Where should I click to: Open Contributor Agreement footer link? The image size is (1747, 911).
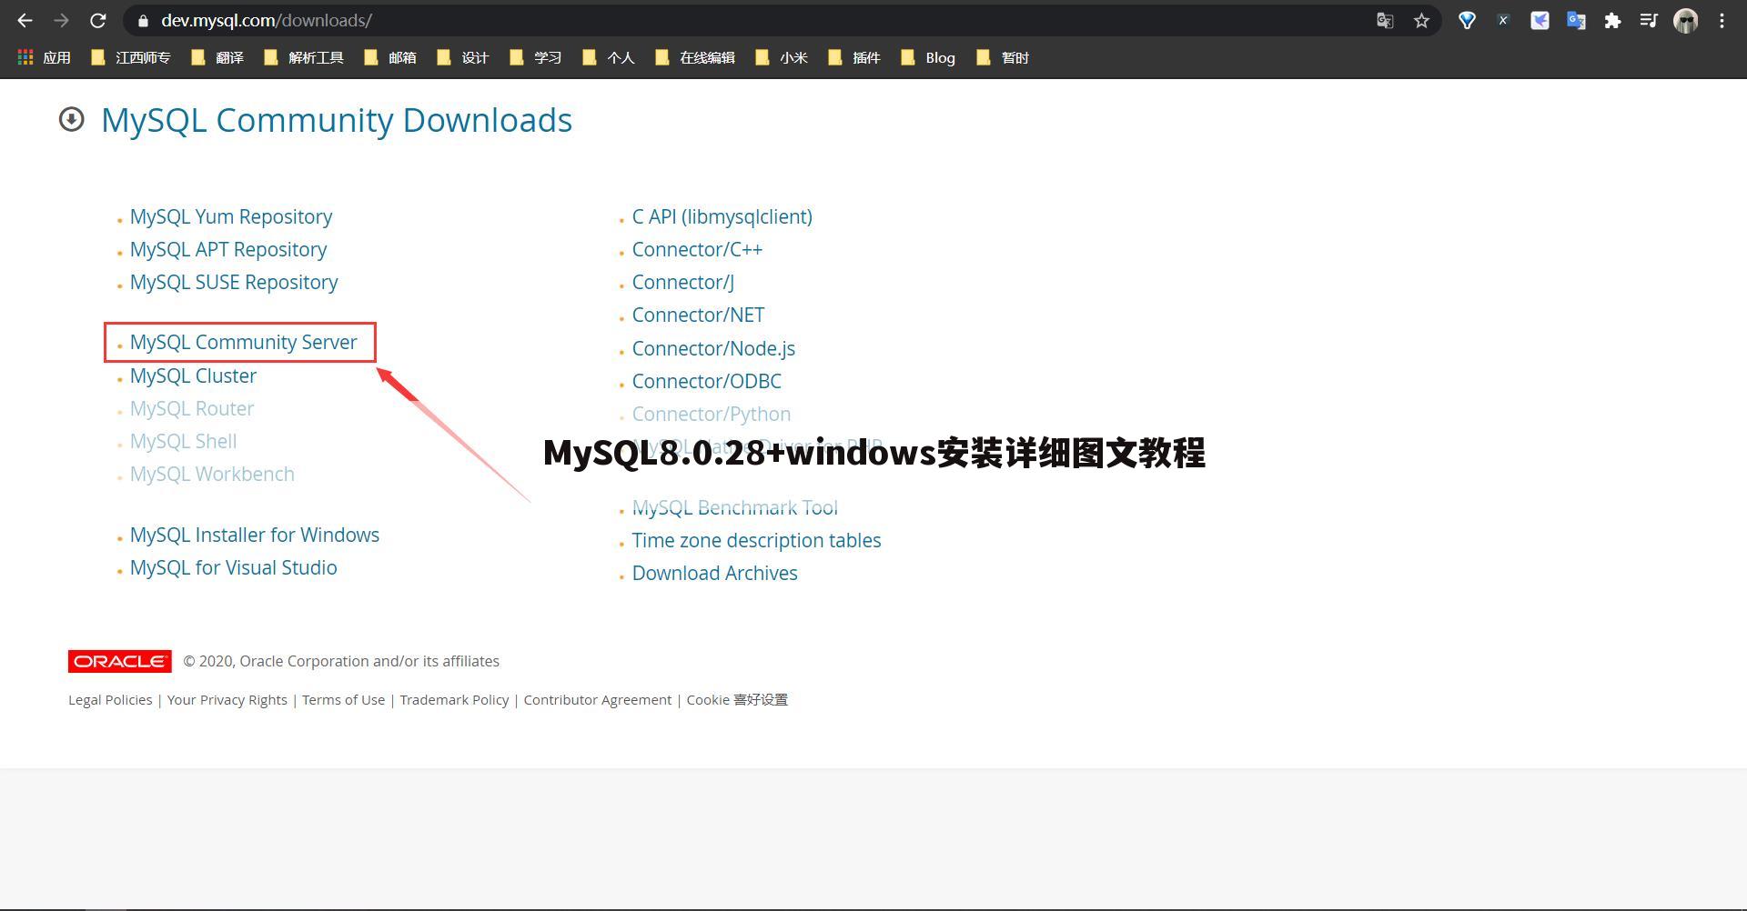pos(597,699)
